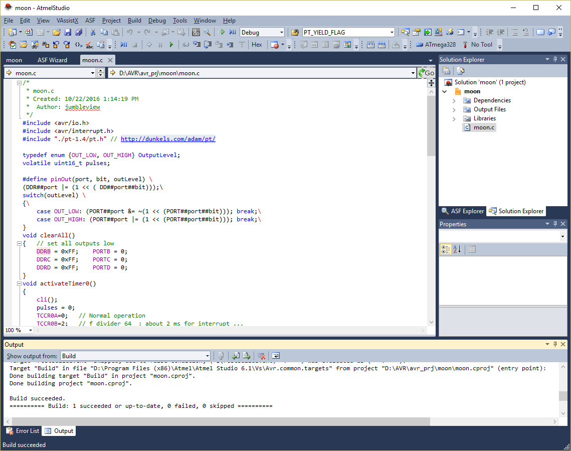The height and width of the screenshot is (451, 571).
Task: Click the Find in Files magnifier icon
Action: [207, 32]
